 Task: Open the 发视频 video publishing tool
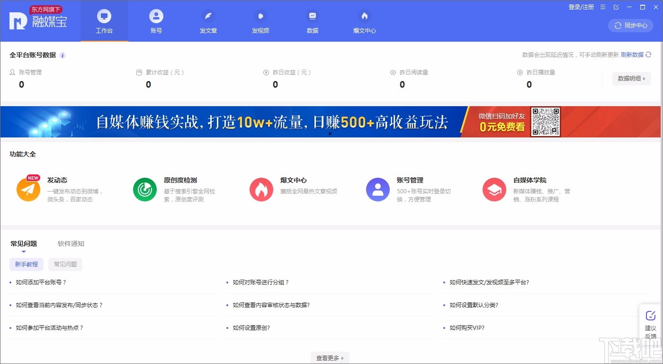click(260, 21)
